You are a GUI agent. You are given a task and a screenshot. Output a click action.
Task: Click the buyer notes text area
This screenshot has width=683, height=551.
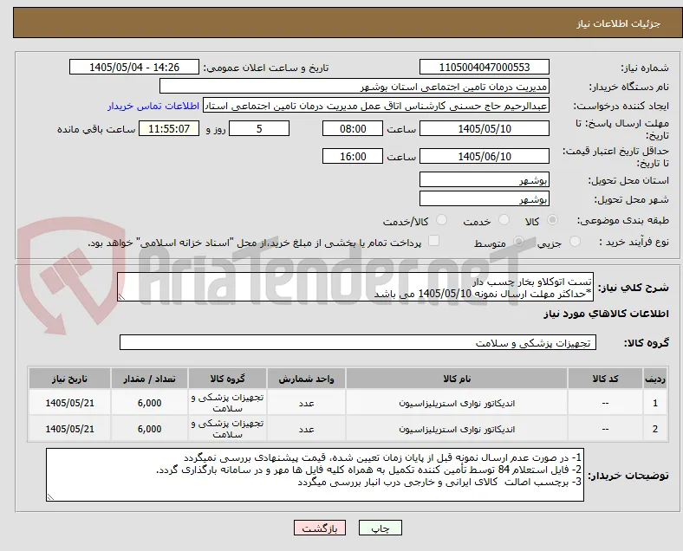tap(315, 475)
